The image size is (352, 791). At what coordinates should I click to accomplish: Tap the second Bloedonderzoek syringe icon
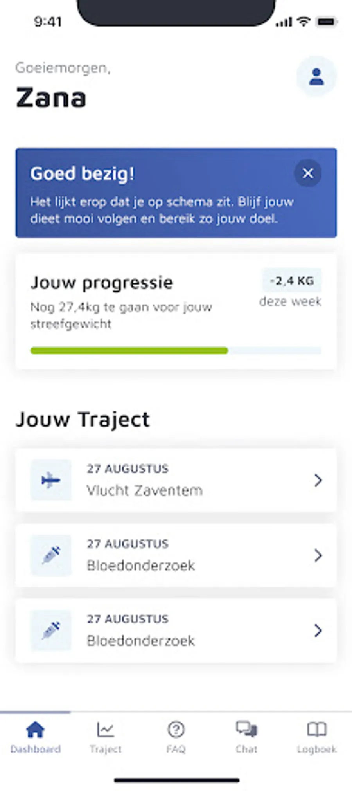click(x=51, y=630)
